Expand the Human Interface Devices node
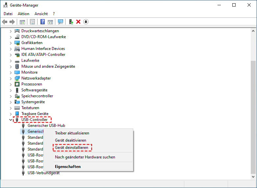This screenshot has height=188, width=257. (11, 49)
